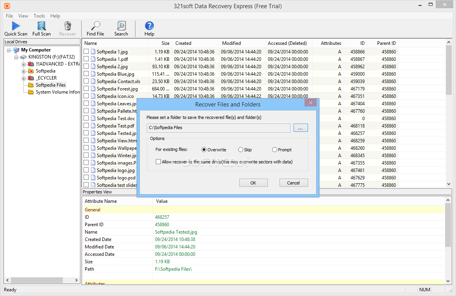Open the View menu
The height and width of the screenshot is (296, 456).
click(x=23, y=16)
